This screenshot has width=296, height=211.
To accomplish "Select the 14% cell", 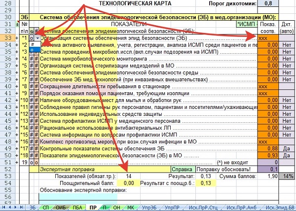I will (287, 176).
